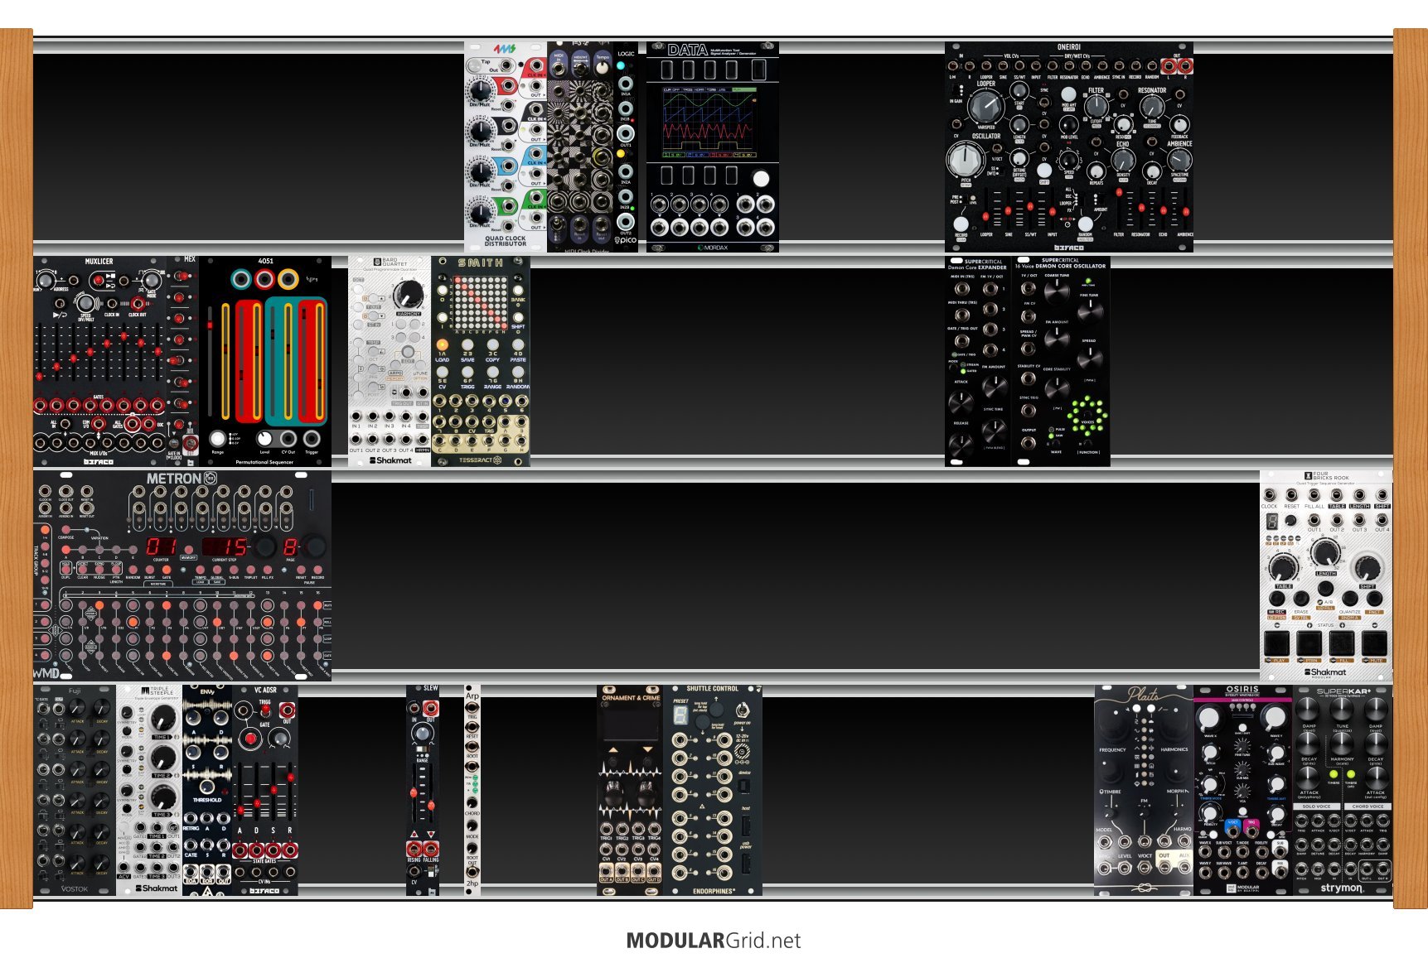Click the Random button on Oneiroi
The image size is (1428, 958).
(x=1085, y=224)
